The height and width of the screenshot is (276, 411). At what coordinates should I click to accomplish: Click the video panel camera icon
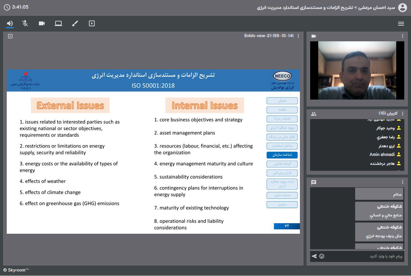pos(314,36)
